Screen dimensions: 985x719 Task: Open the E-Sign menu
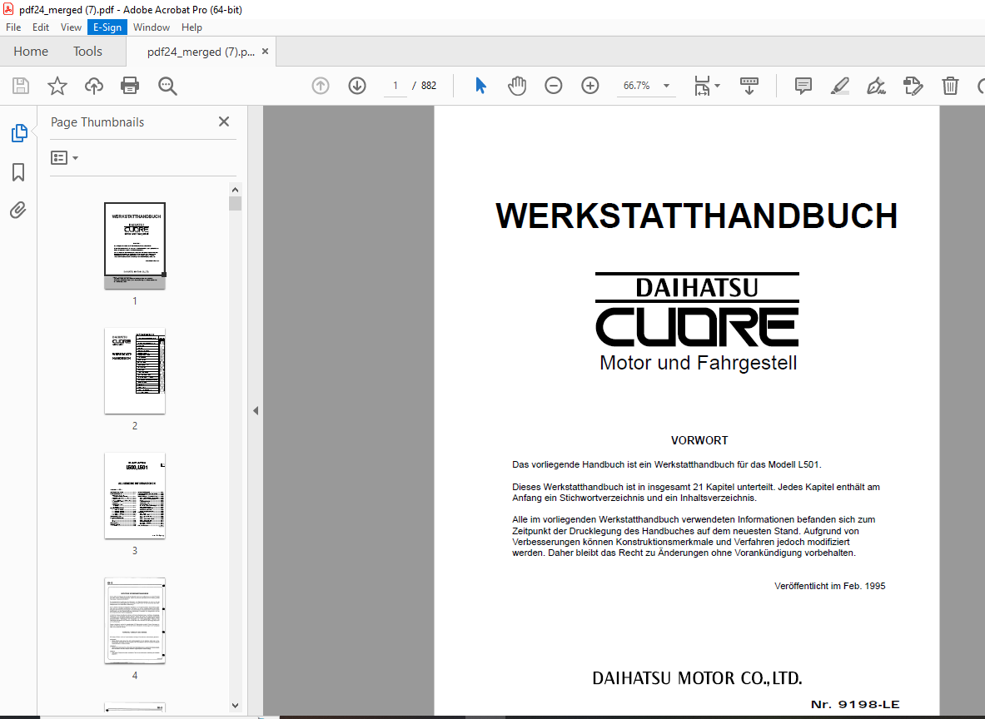107,27
